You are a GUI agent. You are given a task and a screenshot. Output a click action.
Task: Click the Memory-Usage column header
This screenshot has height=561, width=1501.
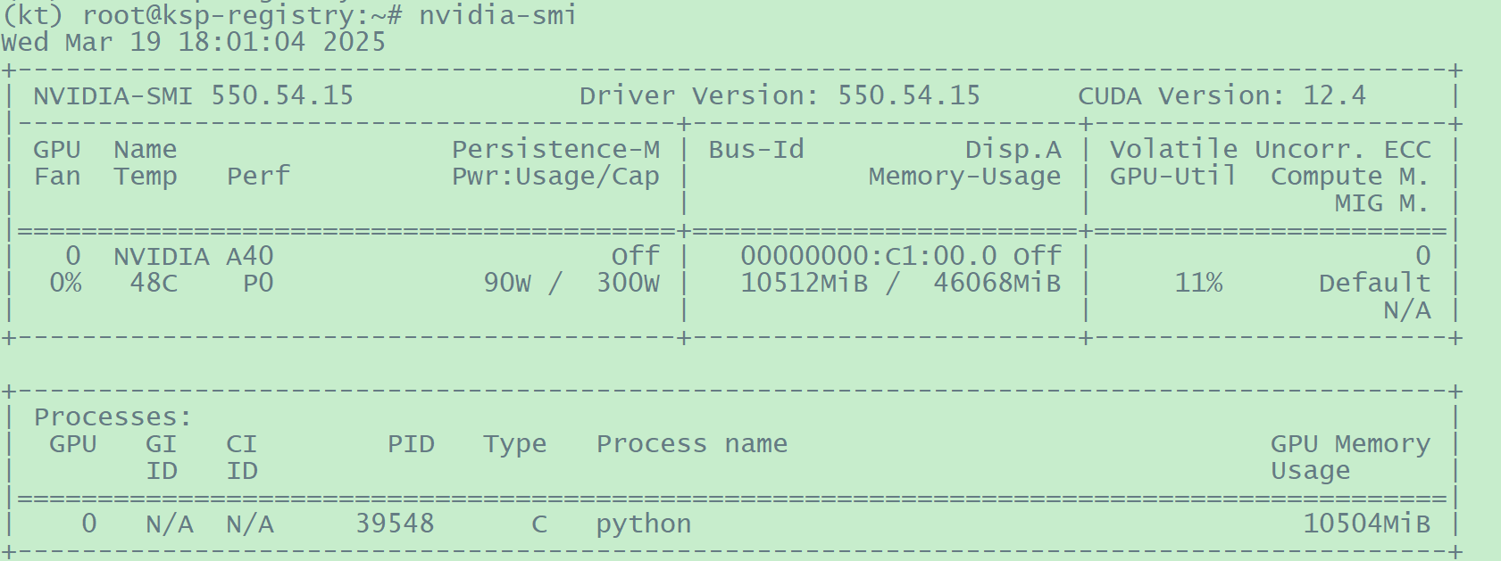pos(964,176)
